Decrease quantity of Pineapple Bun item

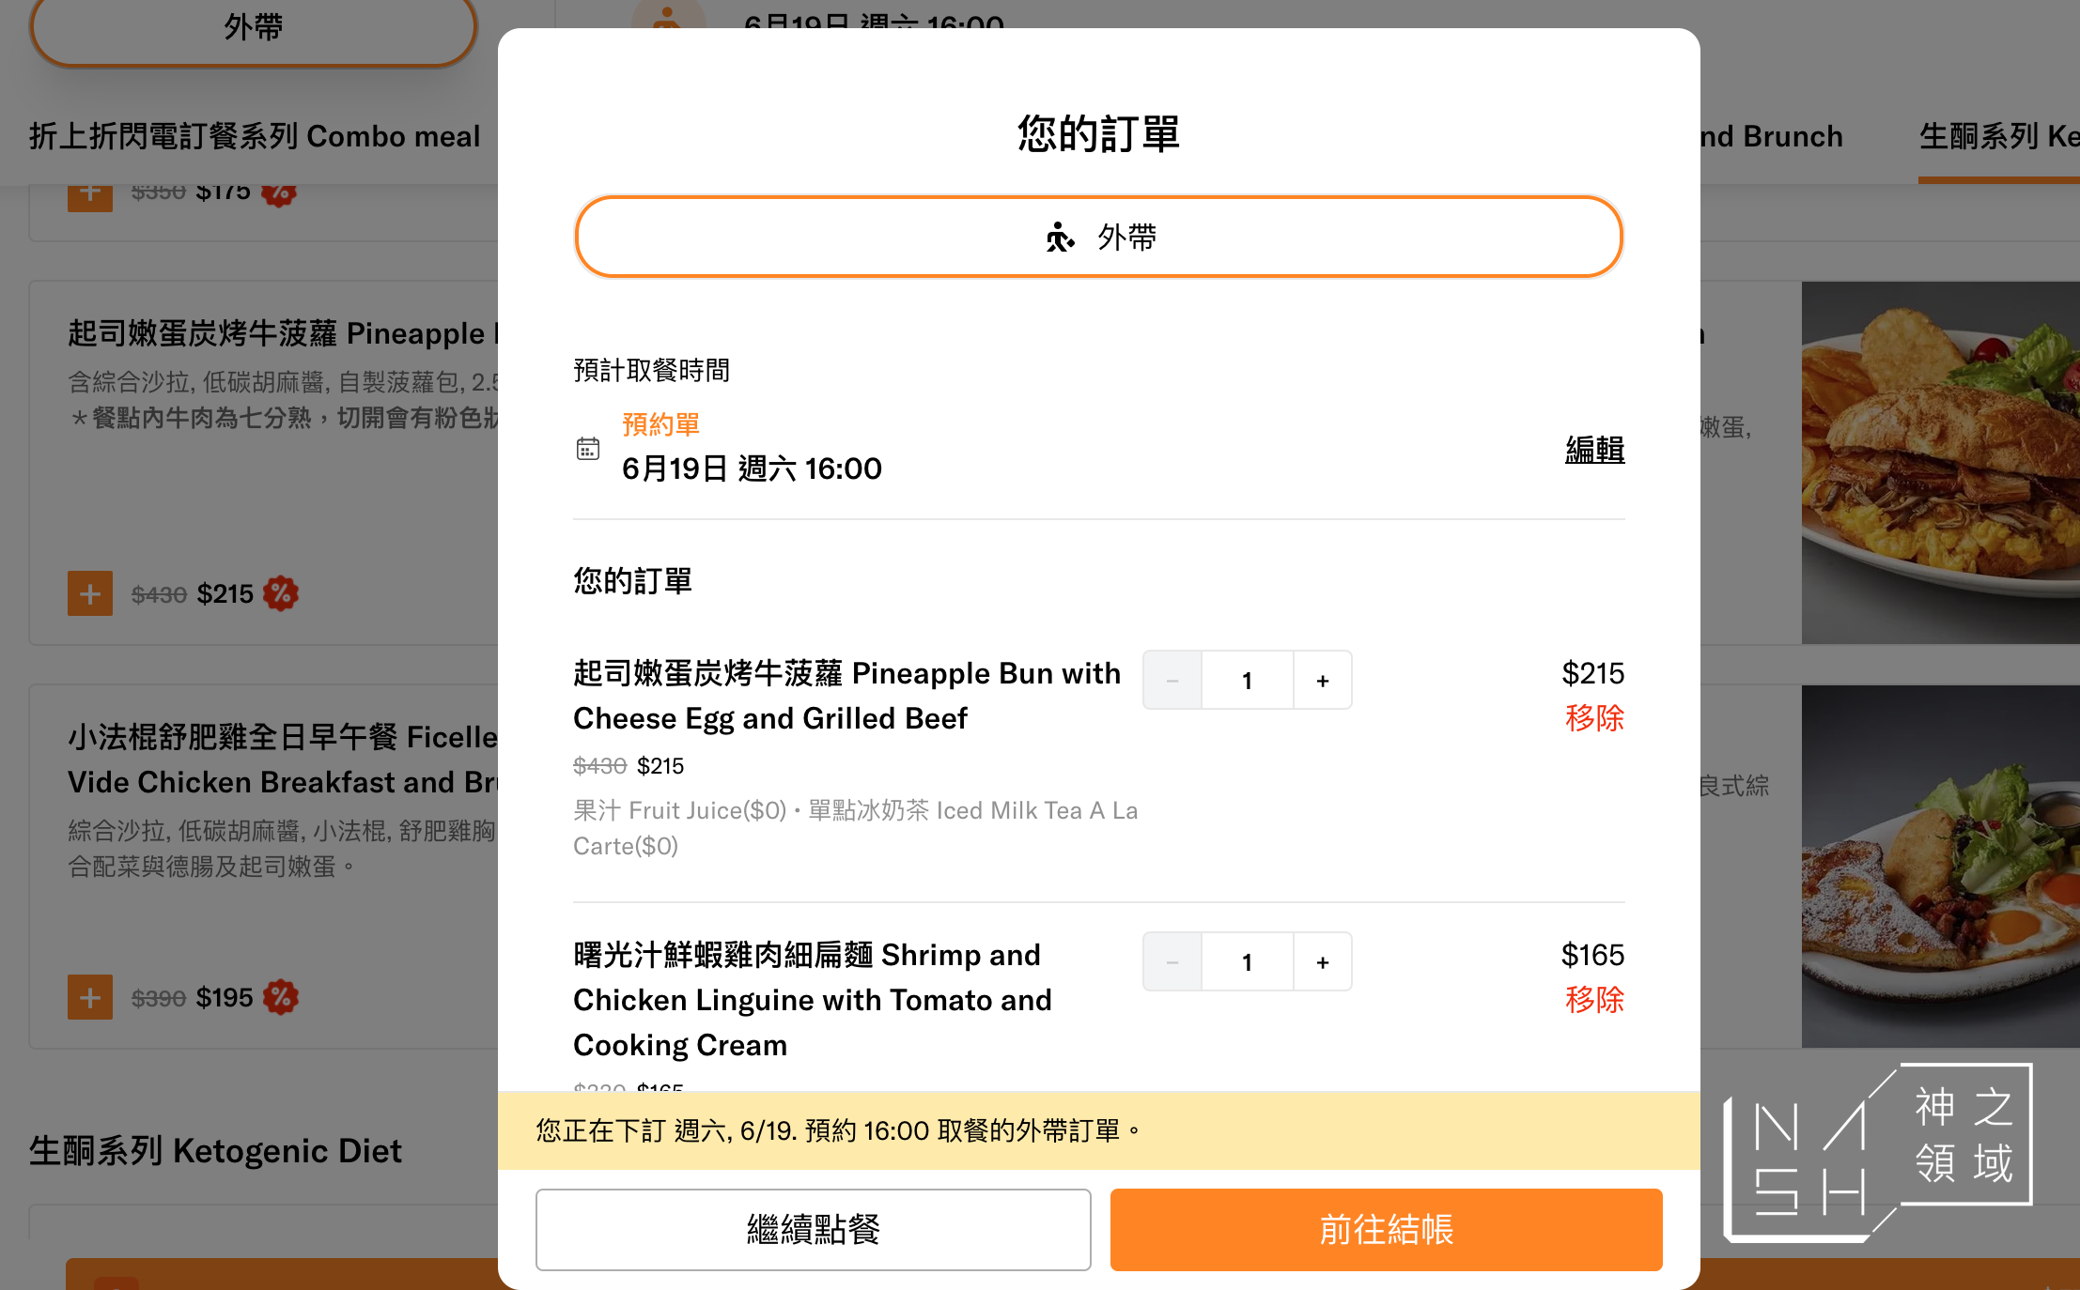click(x=1172, y=680)
